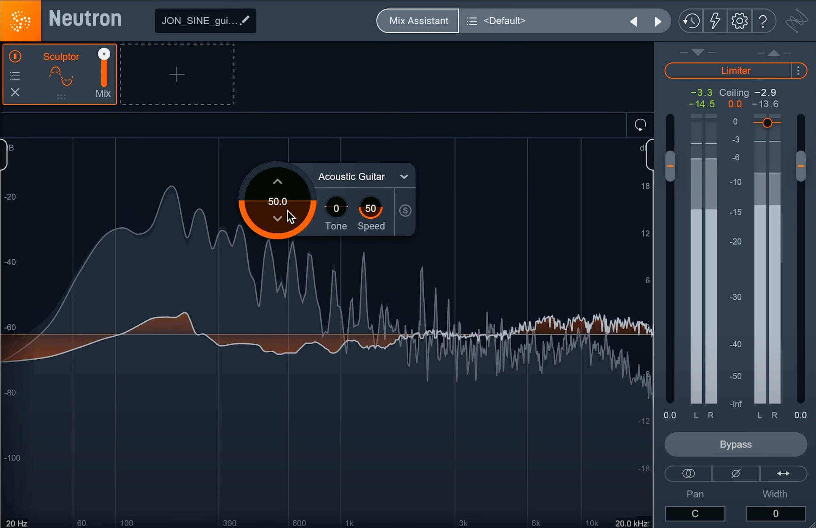The height and width of the screenshot is (528, 816).
Task: Reset the spectrum display
Action: (640, 125)
